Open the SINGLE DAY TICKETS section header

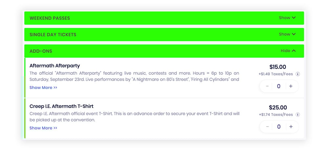[164, 34]
